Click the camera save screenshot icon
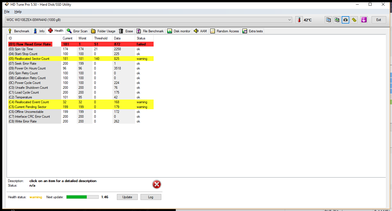Image resolution: width=392 pixels, height=211 pixels. [x=346, y=20]
